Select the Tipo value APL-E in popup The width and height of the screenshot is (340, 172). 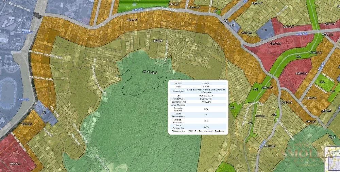pos(206,87)
